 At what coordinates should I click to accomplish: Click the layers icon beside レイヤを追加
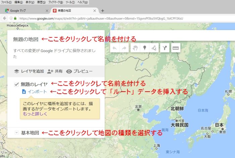tap(16, 71)
